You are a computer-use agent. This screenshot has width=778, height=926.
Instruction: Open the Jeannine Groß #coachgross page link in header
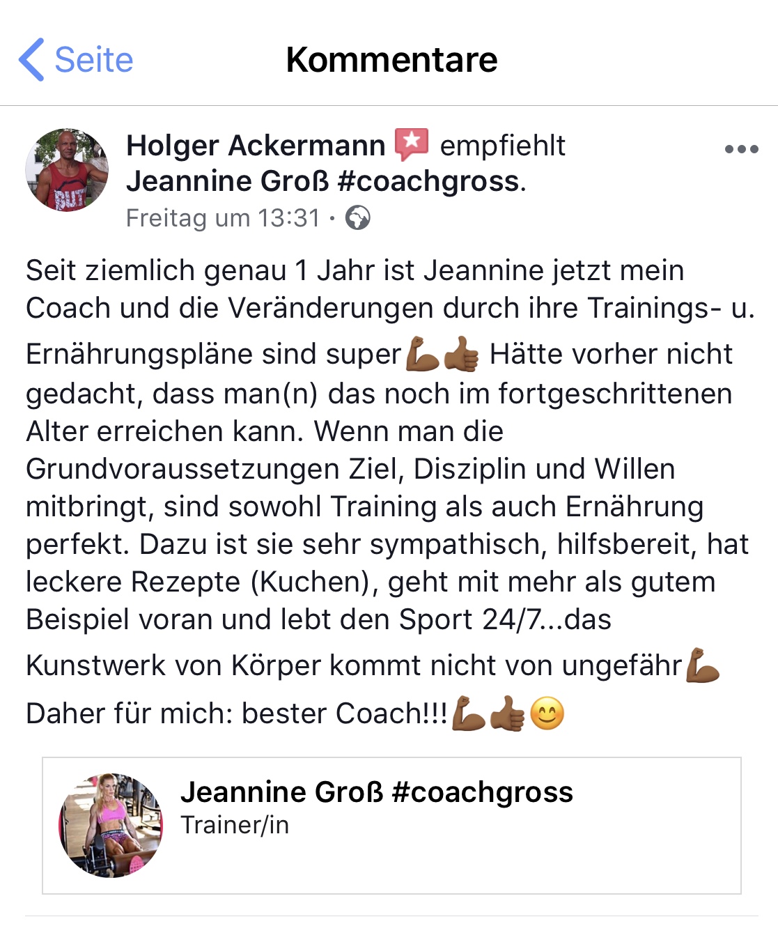(324, 181)
